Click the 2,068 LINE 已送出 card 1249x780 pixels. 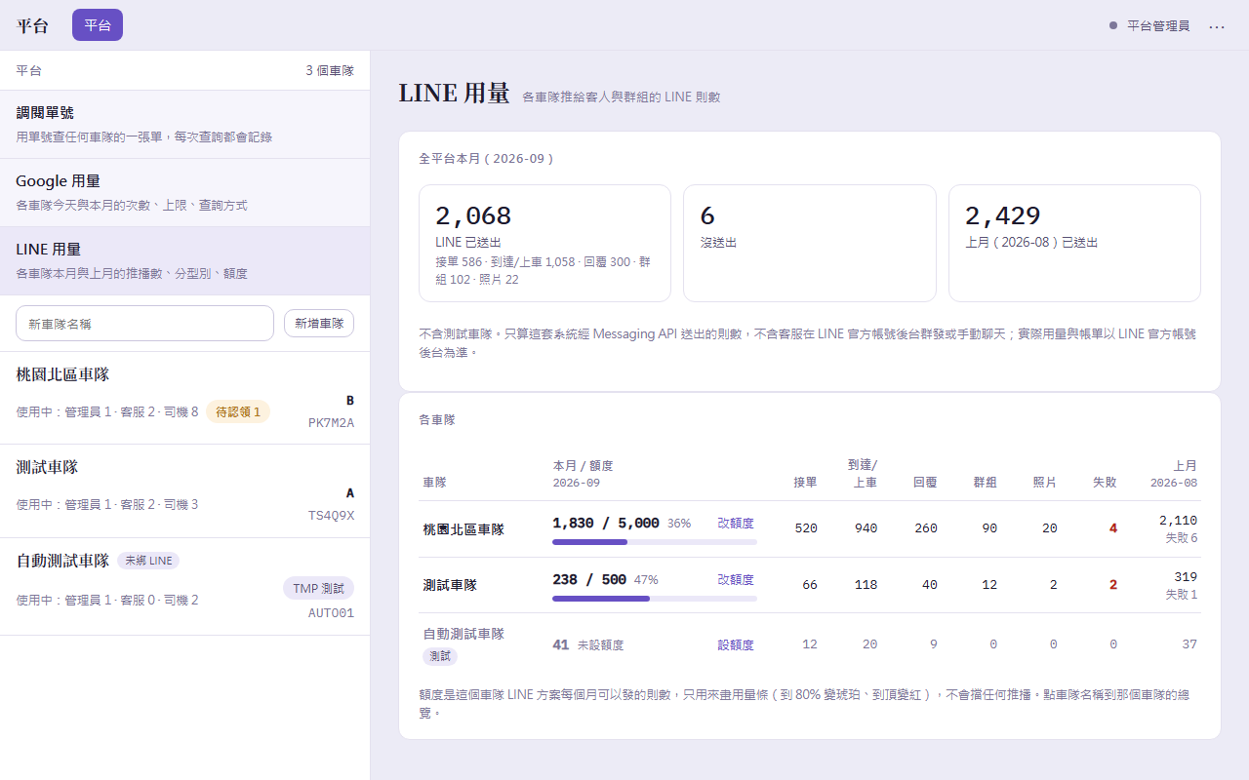(544, 244)
